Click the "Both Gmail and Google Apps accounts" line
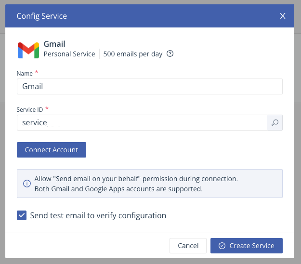This screenshot has width=301, height=264. tap(118, 189)
